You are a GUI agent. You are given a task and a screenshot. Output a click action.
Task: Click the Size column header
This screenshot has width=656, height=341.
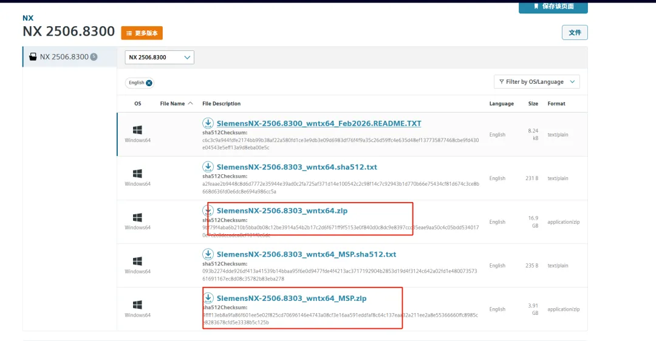tap(533, 104)
